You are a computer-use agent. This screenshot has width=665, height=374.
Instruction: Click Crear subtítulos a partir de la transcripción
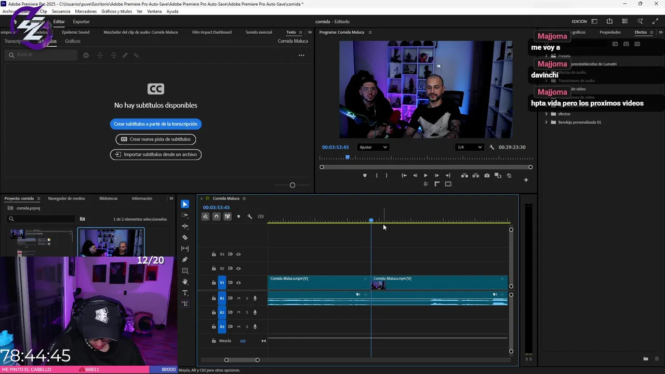click(x=156, y=124)
